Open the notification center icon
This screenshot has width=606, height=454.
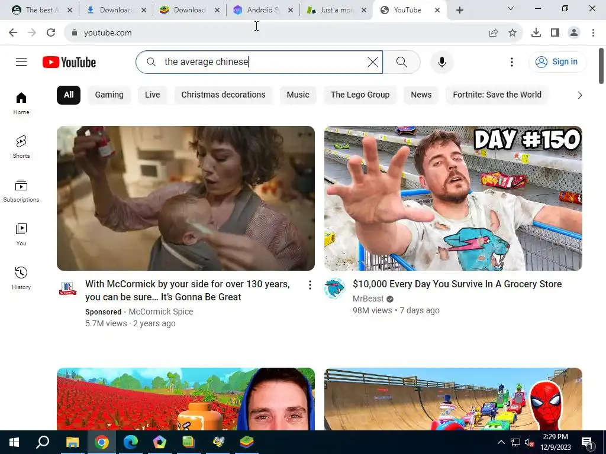click(588, 443)
